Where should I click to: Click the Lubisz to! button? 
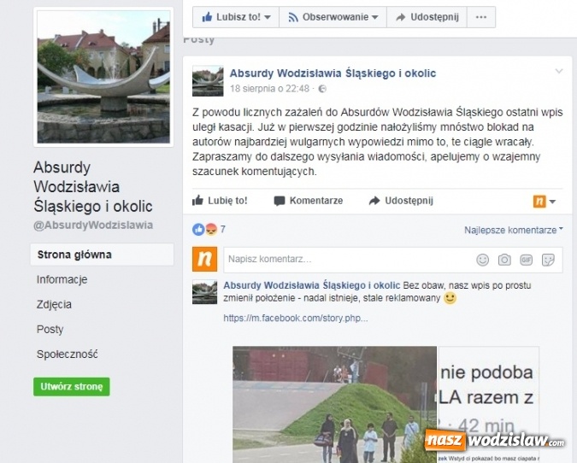point(236,17)
